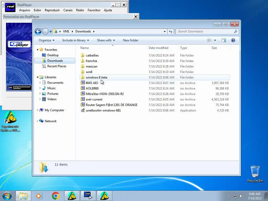
Task: Open the Share with dropdown
Action: click(106, 40)
